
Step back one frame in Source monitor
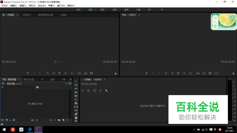54,73
